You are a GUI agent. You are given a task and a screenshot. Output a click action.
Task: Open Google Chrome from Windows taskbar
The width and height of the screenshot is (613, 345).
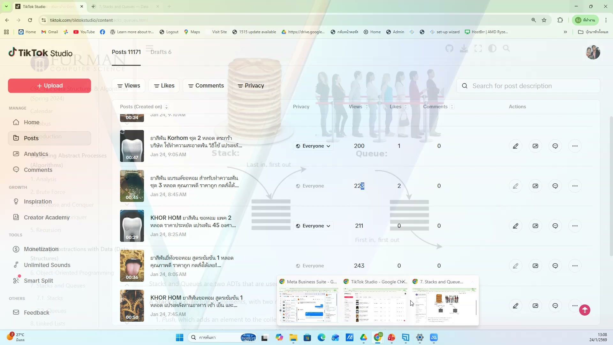(377, 338)
